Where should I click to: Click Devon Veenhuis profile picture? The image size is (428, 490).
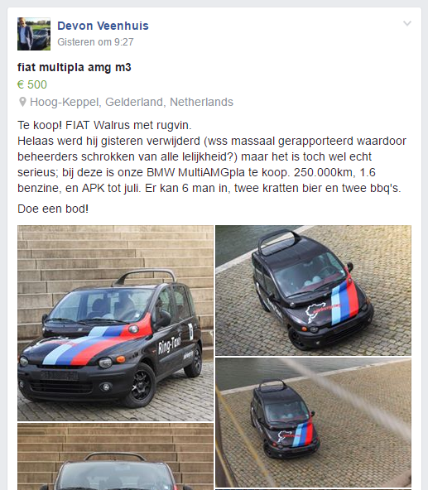point(34,34)
